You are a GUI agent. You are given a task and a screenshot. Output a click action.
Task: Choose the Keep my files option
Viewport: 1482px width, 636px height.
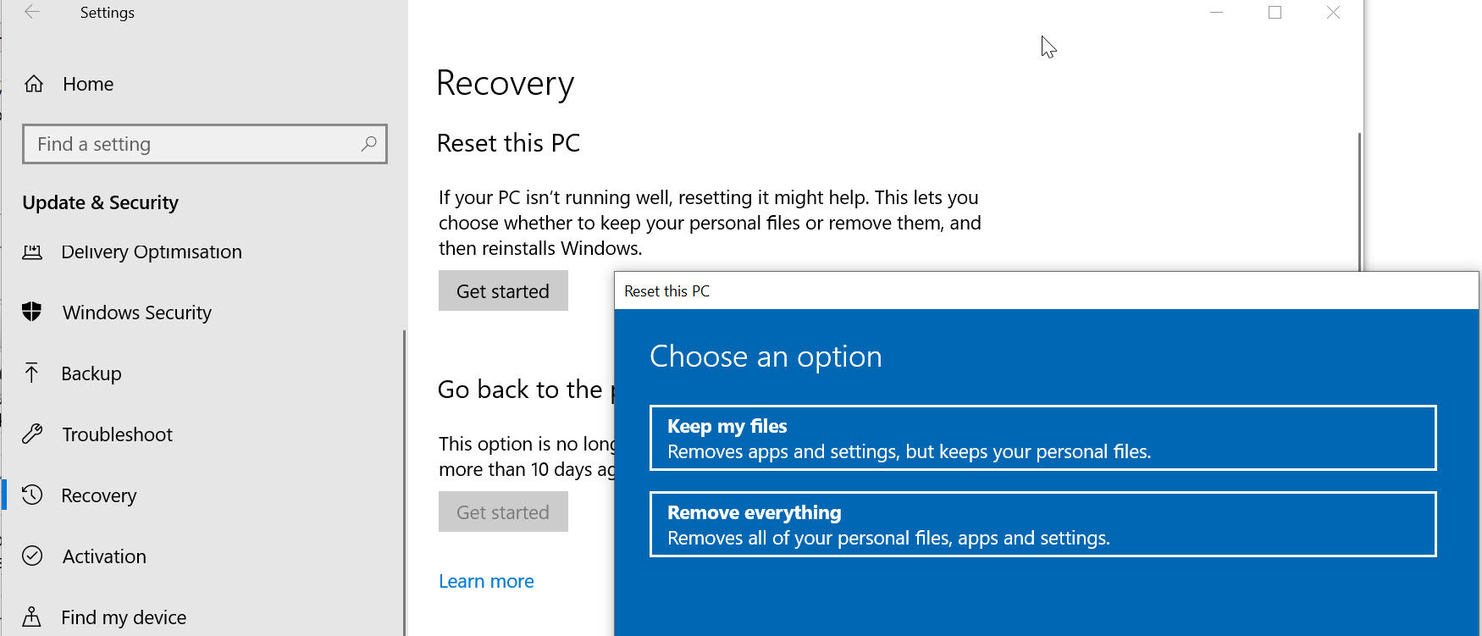pyautogui.click(x=1042, y=438)
